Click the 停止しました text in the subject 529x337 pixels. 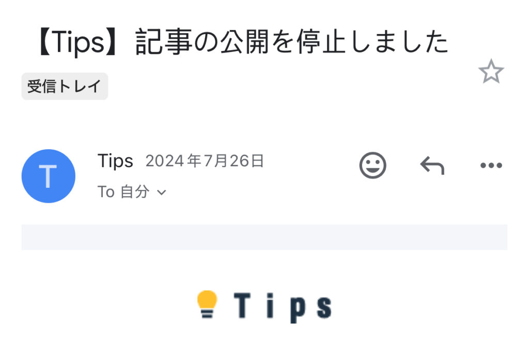pos(372,42)
